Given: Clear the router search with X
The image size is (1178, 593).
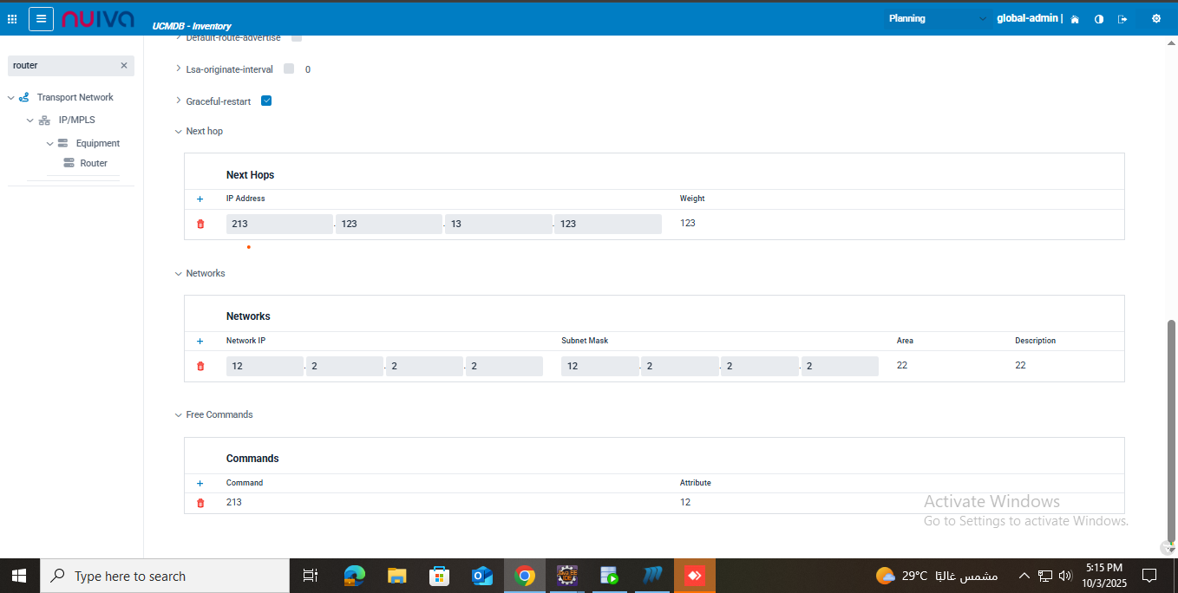Looking at the screenshot, I should click(124, 65).
